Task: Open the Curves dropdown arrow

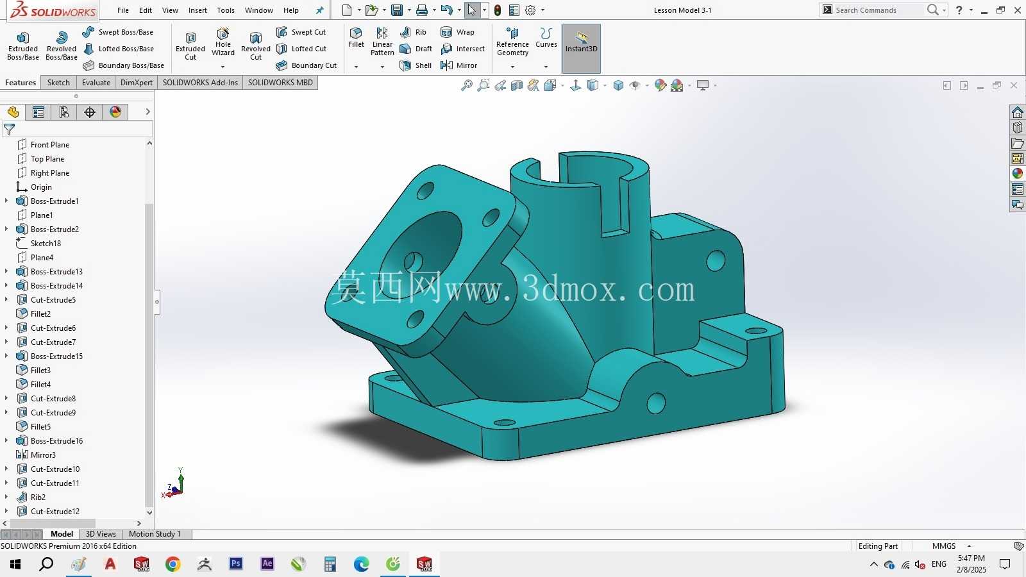Action: click(546, 67)
